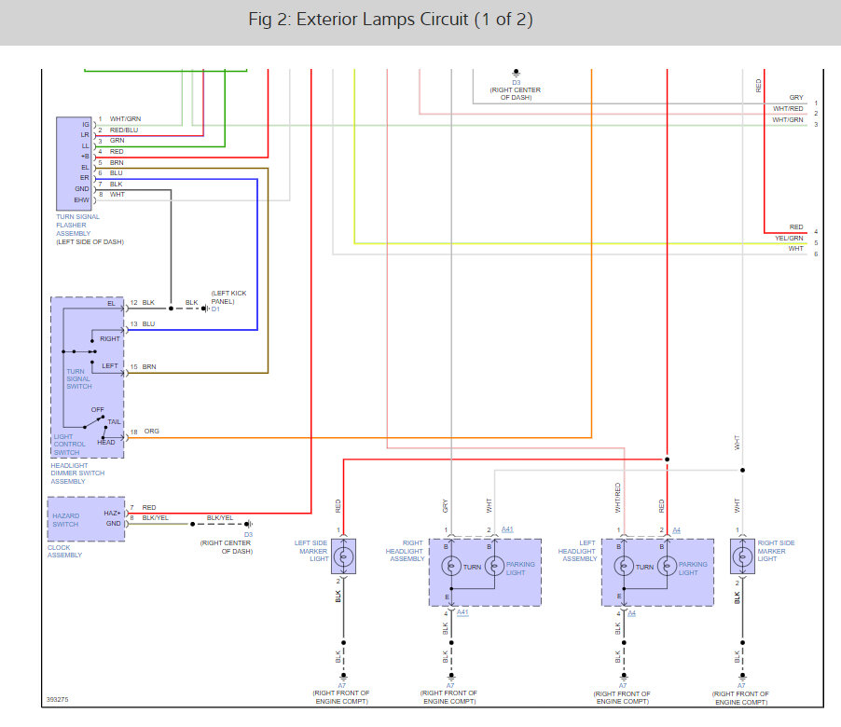
Task: Open the D1 ground link by Left Kick Panel
Action: pyautogui.click(x=215, y=309)
